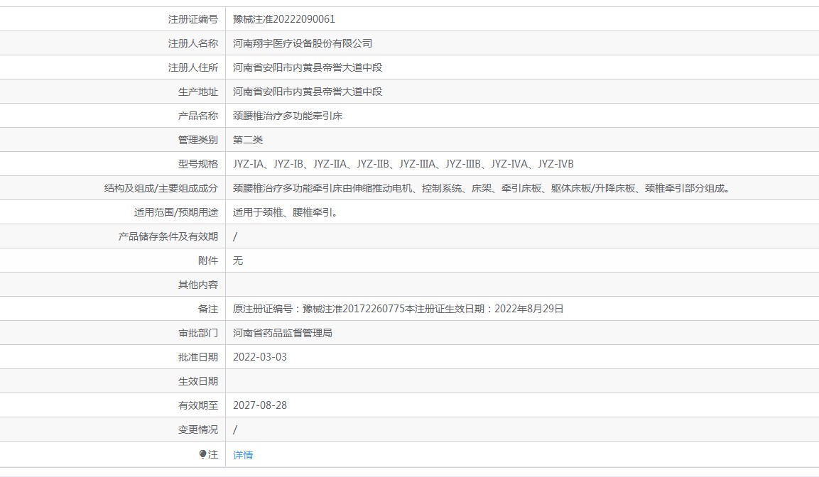Click the 其他内容 label

(198, 285)
